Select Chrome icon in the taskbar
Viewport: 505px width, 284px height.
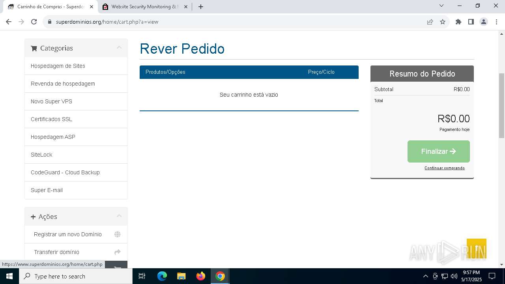(x=220, y=276)
